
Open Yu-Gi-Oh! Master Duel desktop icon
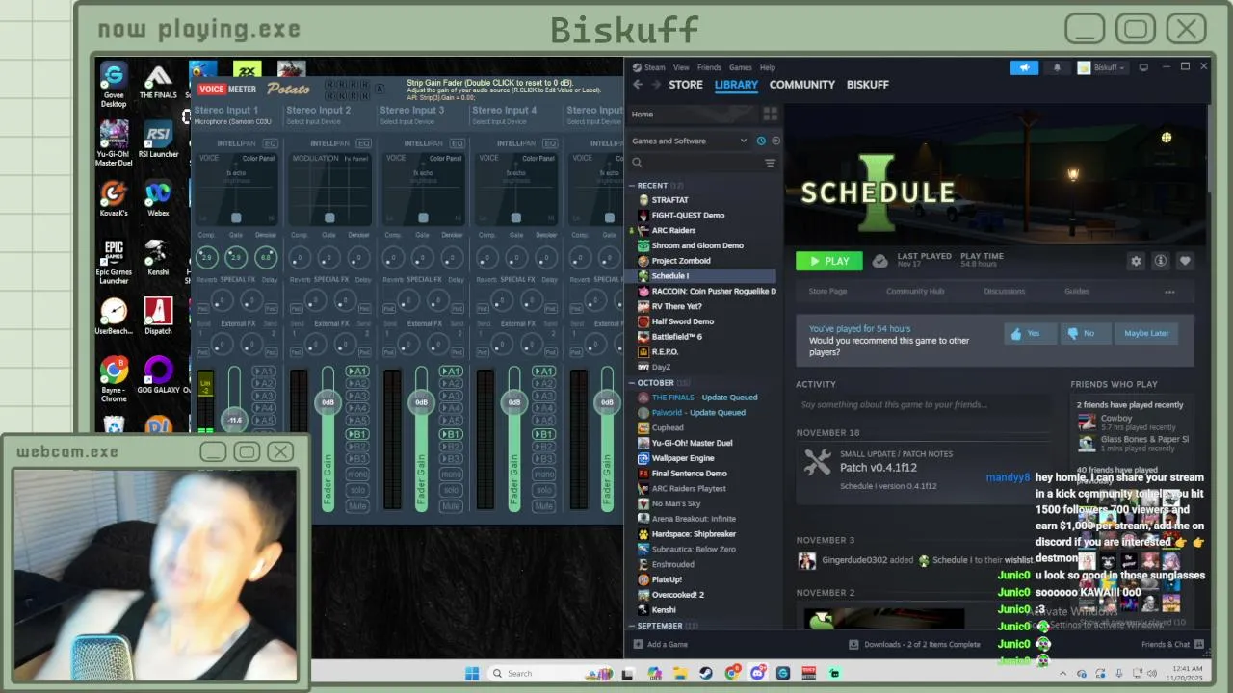pyautogui.click(x=114, y=143)
